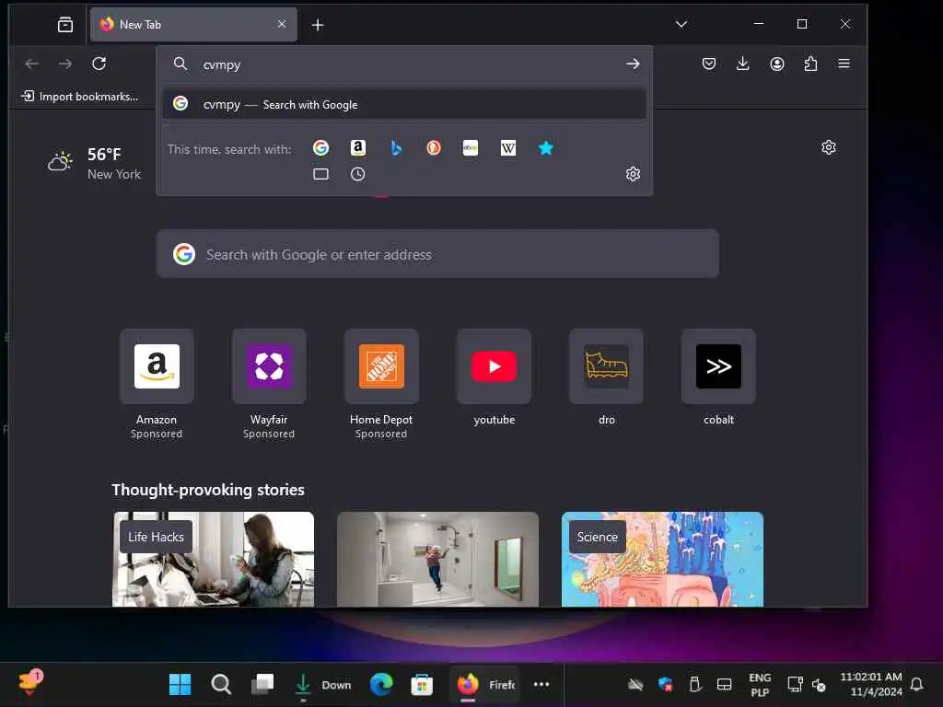Open the Firefox View icon

[x=65, y=25]
